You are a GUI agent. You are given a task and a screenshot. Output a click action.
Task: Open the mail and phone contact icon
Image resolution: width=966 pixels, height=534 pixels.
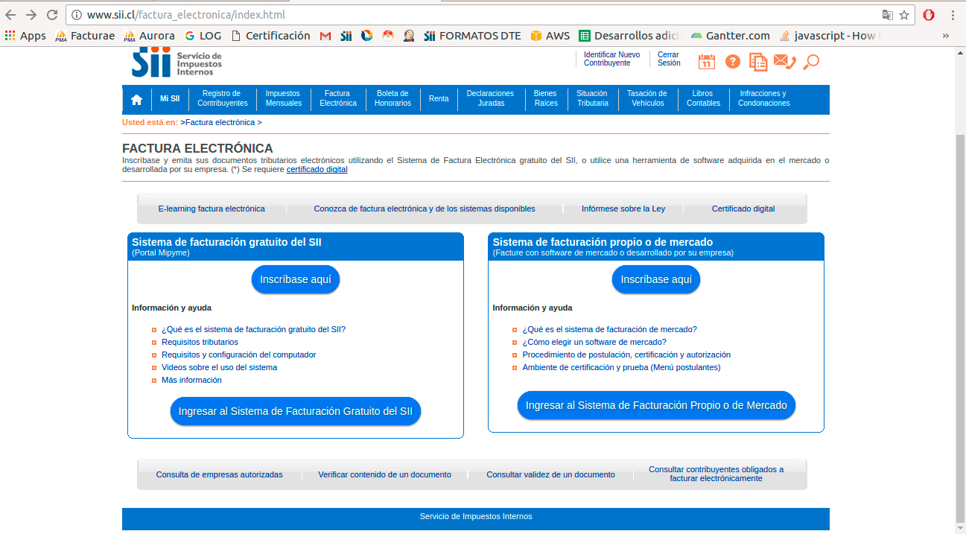pos(785,62)
